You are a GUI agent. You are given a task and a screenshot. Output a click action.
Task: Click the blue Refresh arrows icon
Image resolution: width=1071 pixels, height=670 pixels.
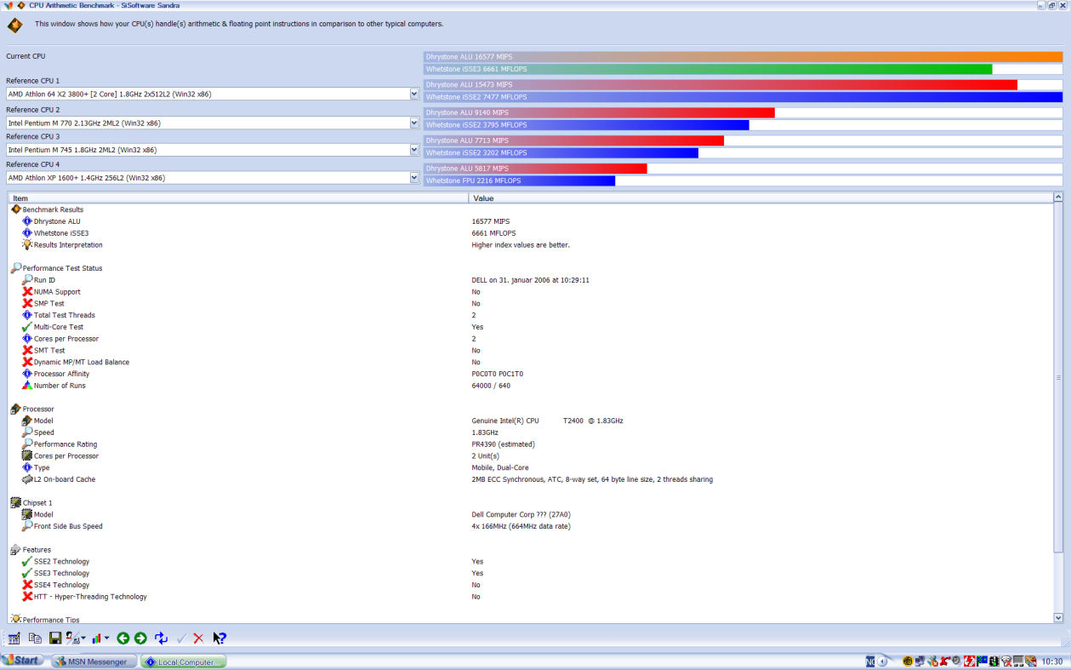pyautogui.click(x=162, y=638)
